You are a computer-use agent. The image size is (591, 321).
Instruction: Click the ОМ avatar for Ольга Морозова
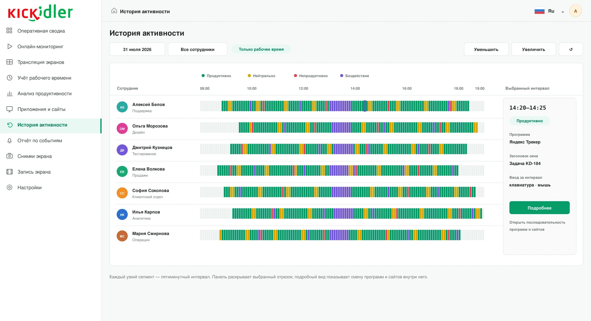pyautogui.click(x=122, y=129)
